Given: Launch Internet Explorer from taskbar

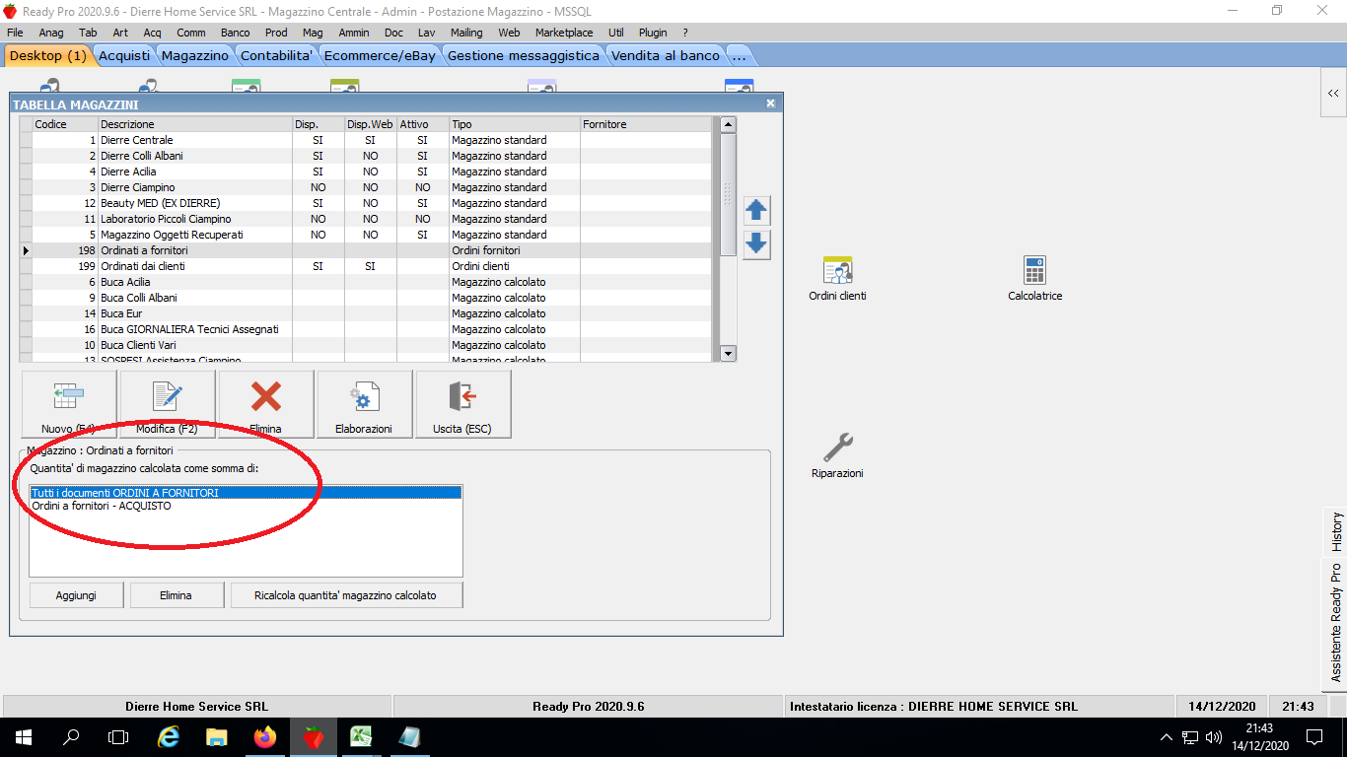Looking at the screenshot, I should (x=170, y=736).
